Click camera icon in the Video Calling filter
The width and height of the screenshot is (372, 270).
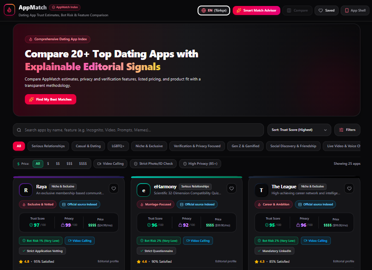99,163
